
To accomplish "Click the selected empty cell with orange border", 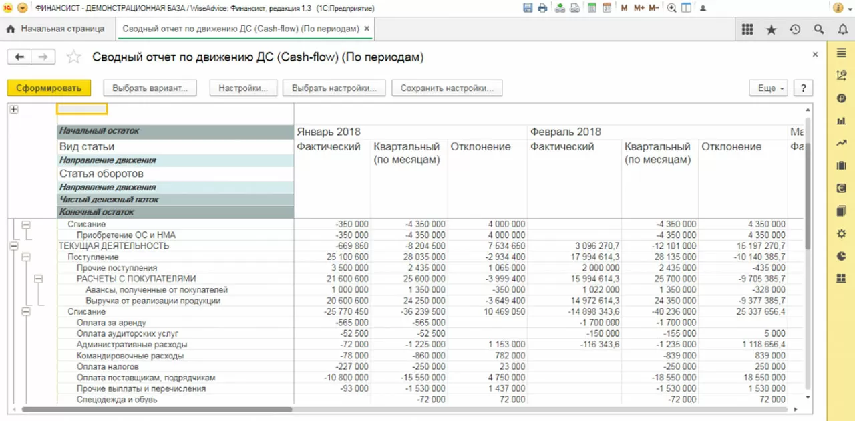I will pos(82,109).
